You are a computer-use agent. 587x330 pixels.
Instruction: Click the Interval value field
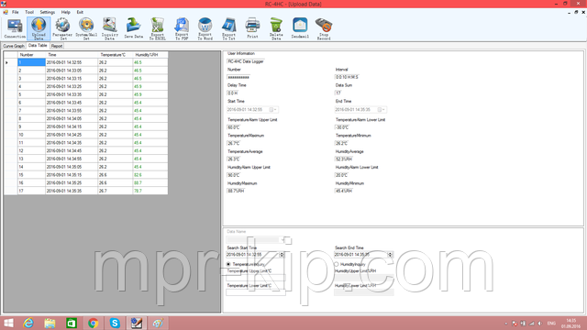pos(347,77)
